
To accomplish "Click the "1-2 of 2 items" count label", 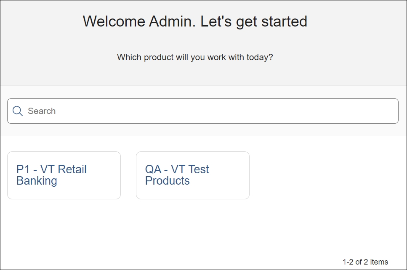I will tap(365, 262).
